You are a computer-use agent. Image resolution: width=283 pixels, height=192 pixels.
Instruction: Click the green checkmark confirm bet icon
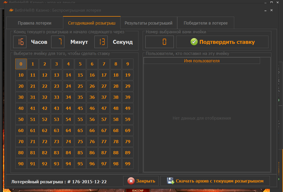[194, 42]
